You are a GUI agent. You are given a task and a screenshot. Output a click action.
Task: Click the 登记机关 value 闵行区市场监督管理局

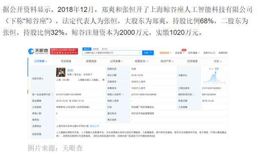click(x=143, y=113)
